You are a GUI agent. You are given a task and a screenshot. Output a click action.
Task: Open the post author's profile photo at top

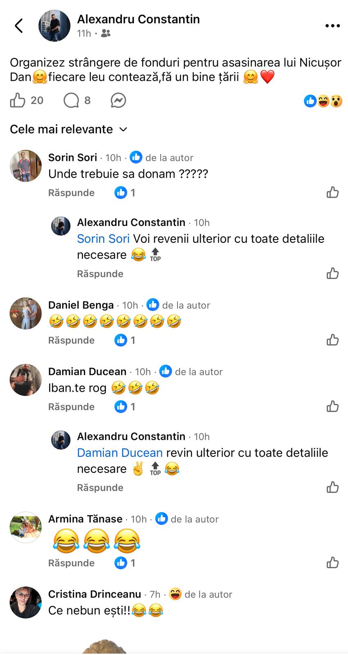54,26
